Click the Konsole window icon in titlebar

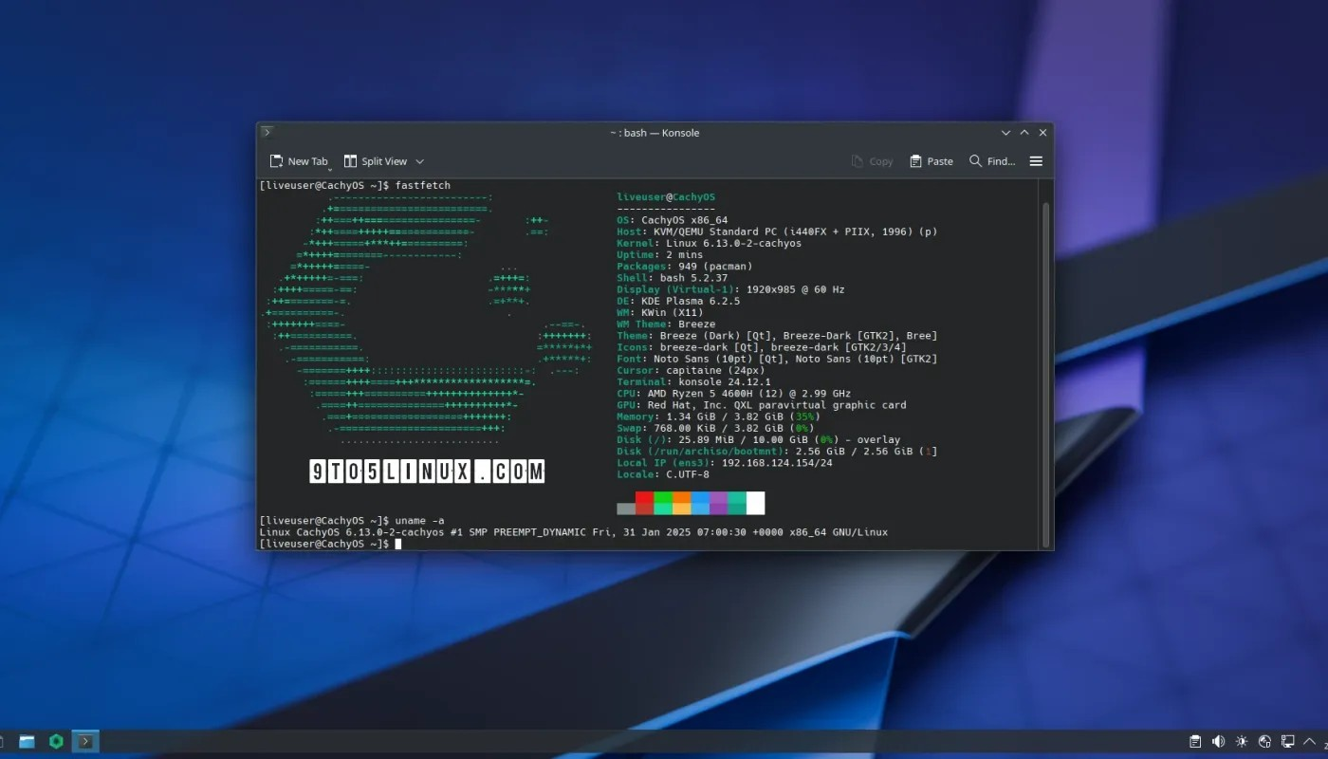[267, 132]
